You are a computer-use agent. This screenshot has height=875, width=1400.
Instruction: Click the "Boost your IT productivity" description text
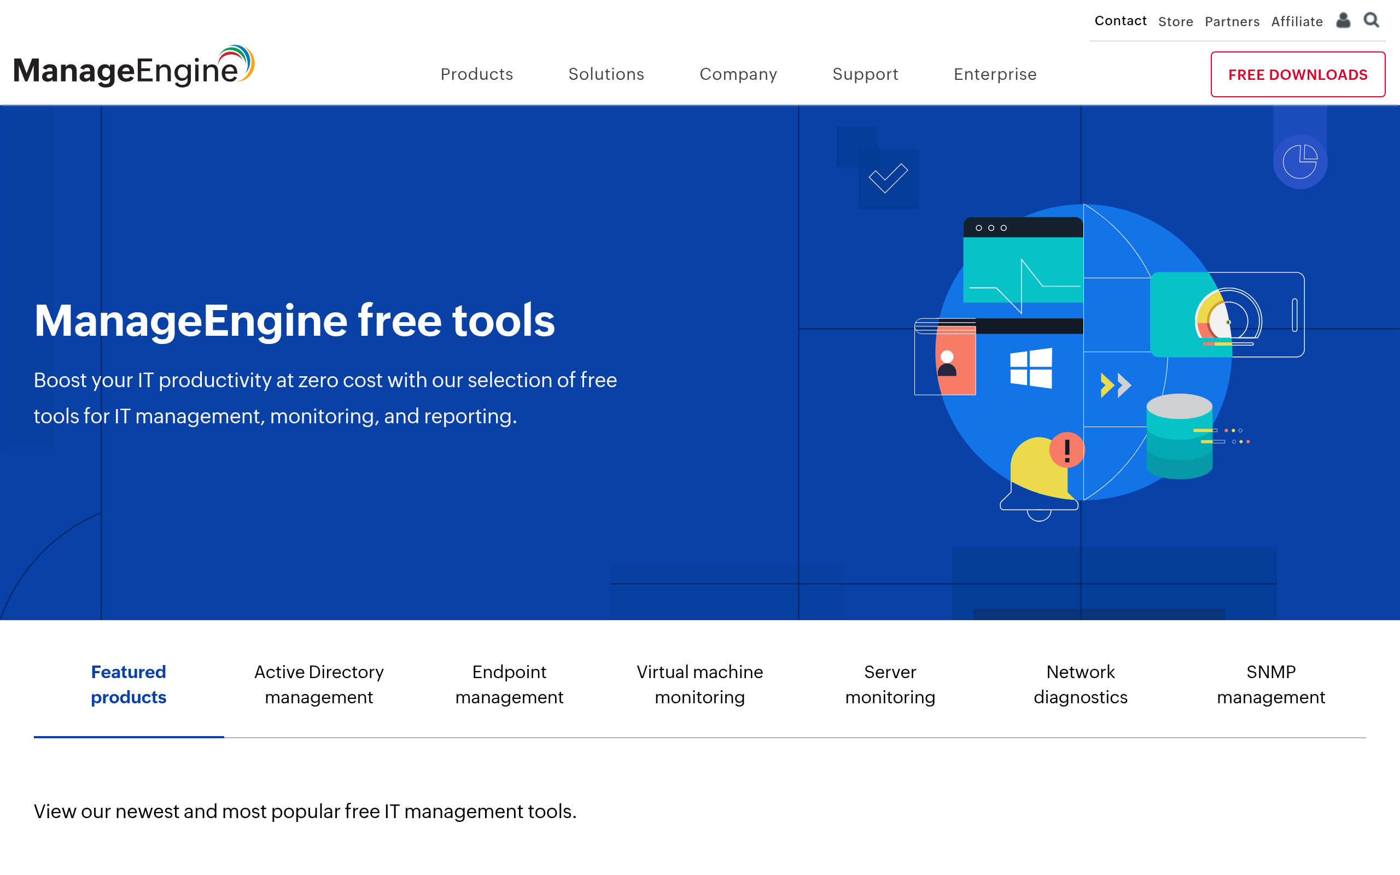pyautogui.click(x=325, y=398)
